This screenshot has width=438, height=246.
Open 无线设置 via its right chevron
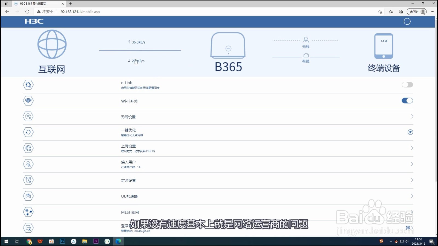[412, 116]
